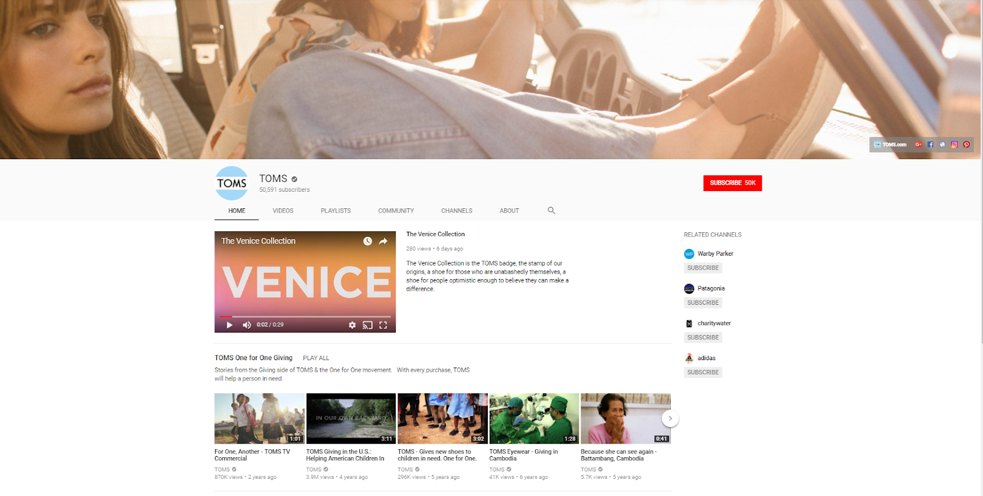Open the Channels tab
The height and width of the screenshot is (496, 983).
[x=456, y=211]
